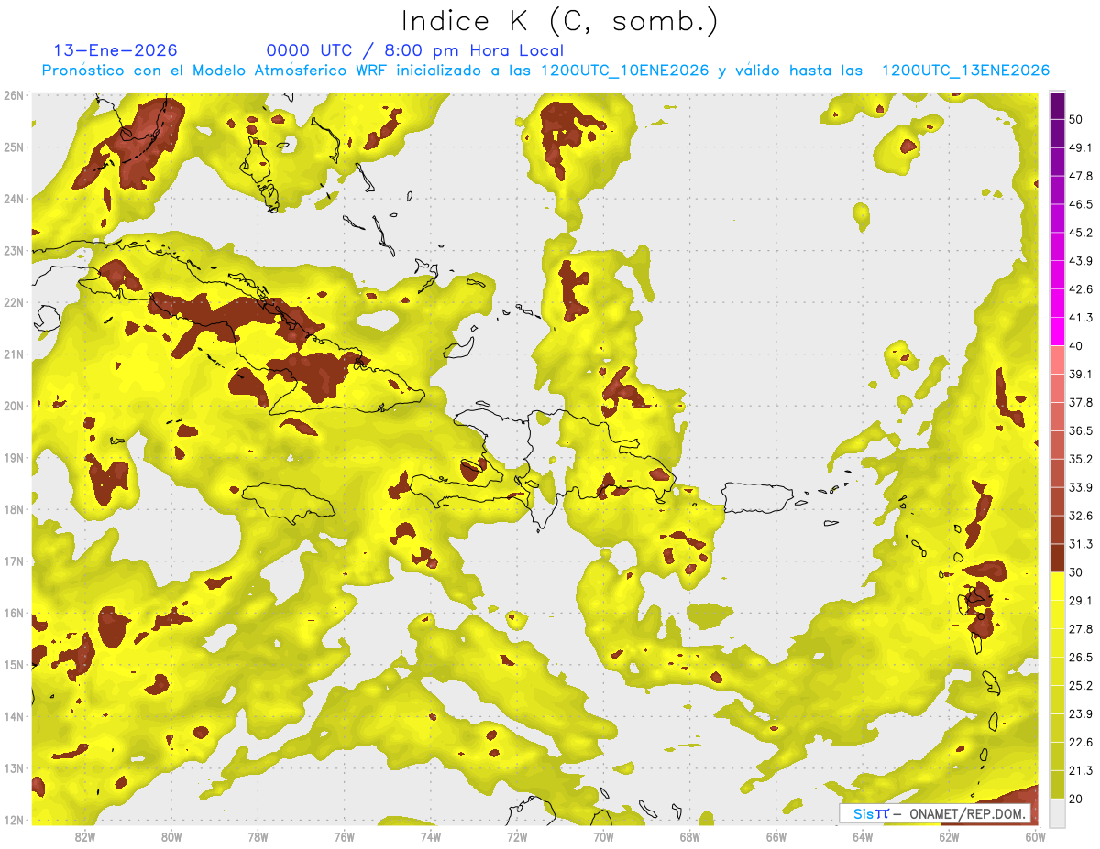Click the colorbar value 35.2

1081,459
